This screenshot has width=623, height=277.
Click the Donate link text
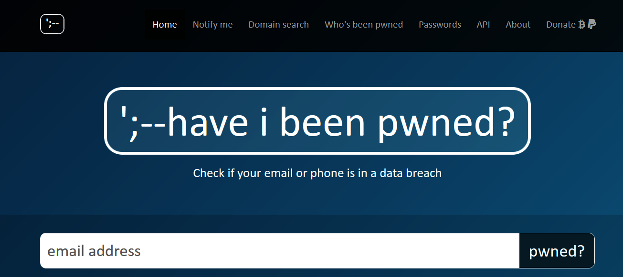[x=561, y=24]
